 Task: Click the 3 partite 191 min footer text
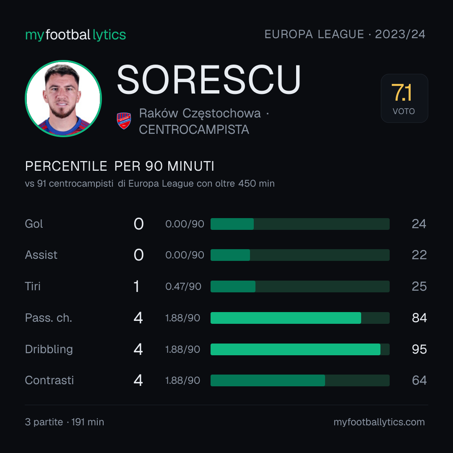(65, 422)
